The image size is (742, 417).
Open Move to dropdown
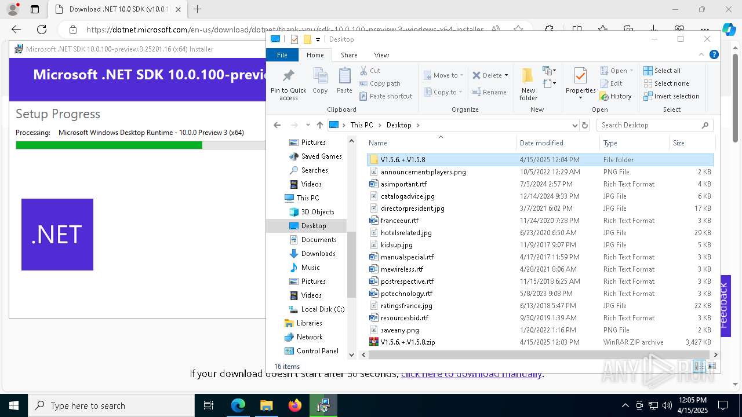click(x=443, y=75)
